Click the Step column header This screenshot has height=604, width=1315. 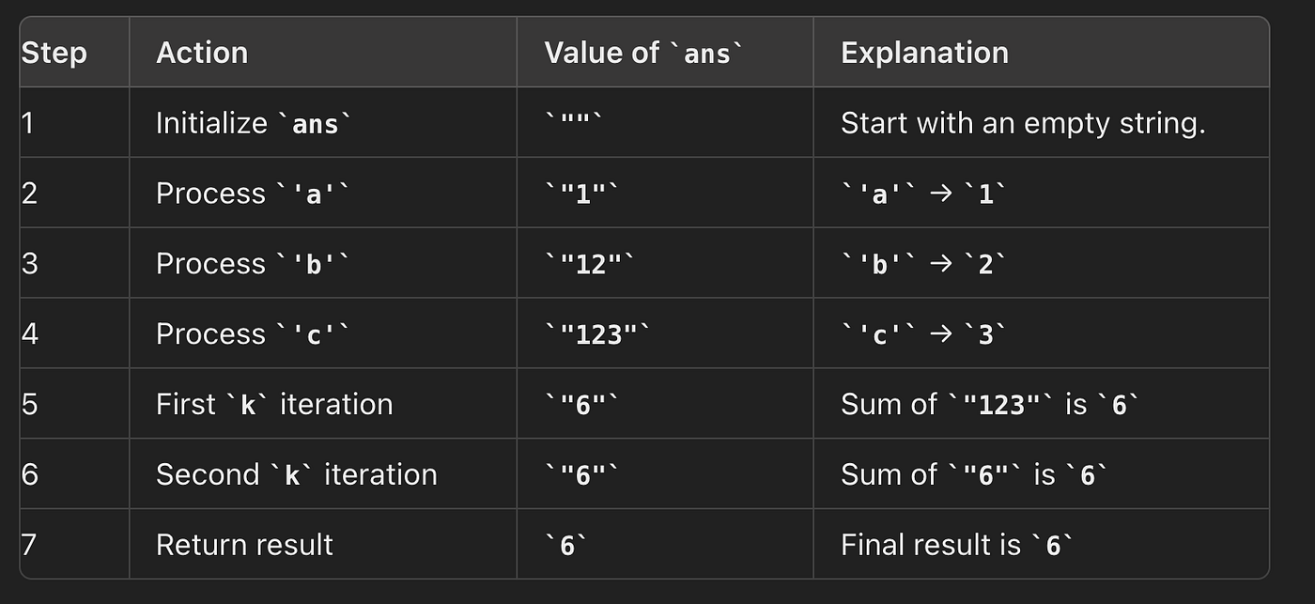click(54, 53)
